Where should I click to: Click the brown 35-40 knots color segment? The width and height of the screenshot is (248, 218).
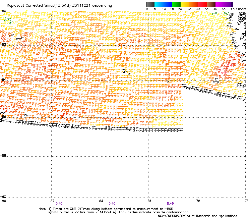[x=211, y=4]
